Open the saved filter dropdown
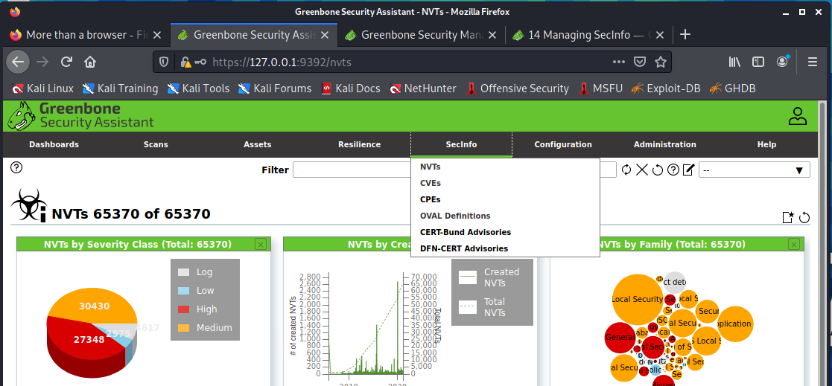The height and width of the screenshot is (386, 832). coord(754,170)
